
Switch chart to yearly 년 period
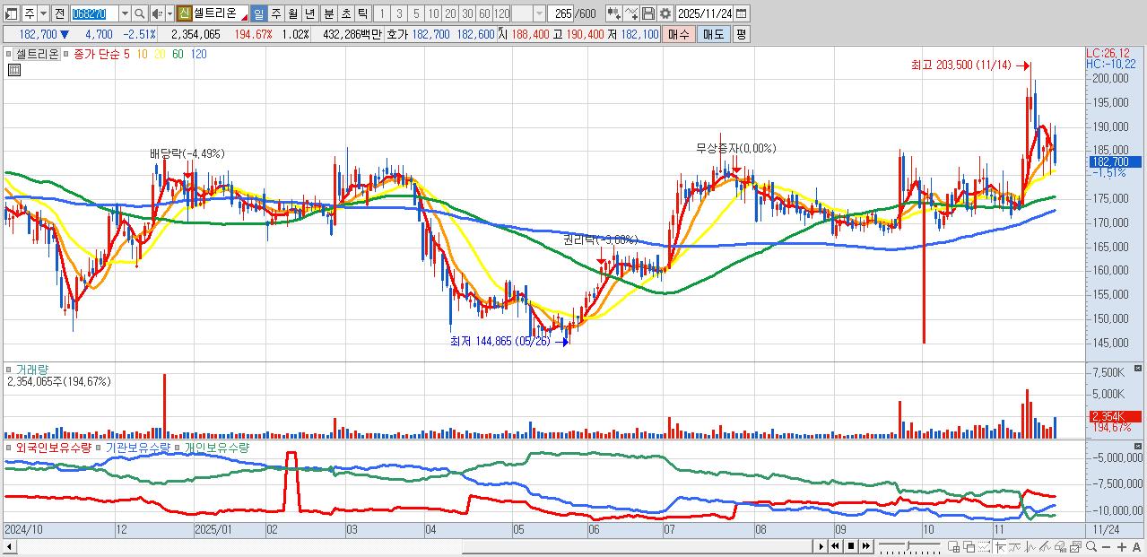(309, 13)
